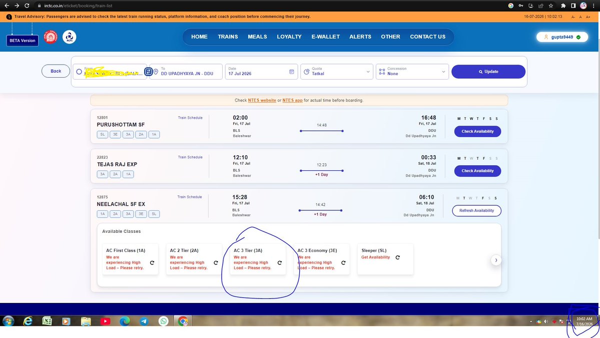The height and width of the screenshot is (338, 600).
Task: Click the Update search button
Action: [x=488, y=72]
